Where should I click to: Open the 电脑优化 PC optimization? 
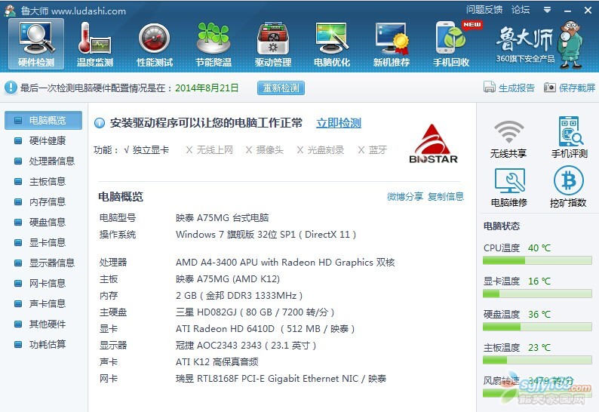coord(332,44)
